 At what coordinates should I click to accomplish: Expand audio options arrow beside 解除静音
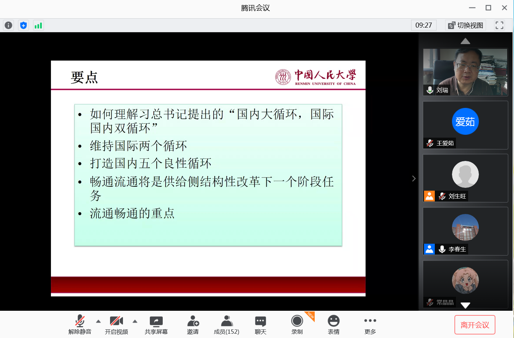98,321
